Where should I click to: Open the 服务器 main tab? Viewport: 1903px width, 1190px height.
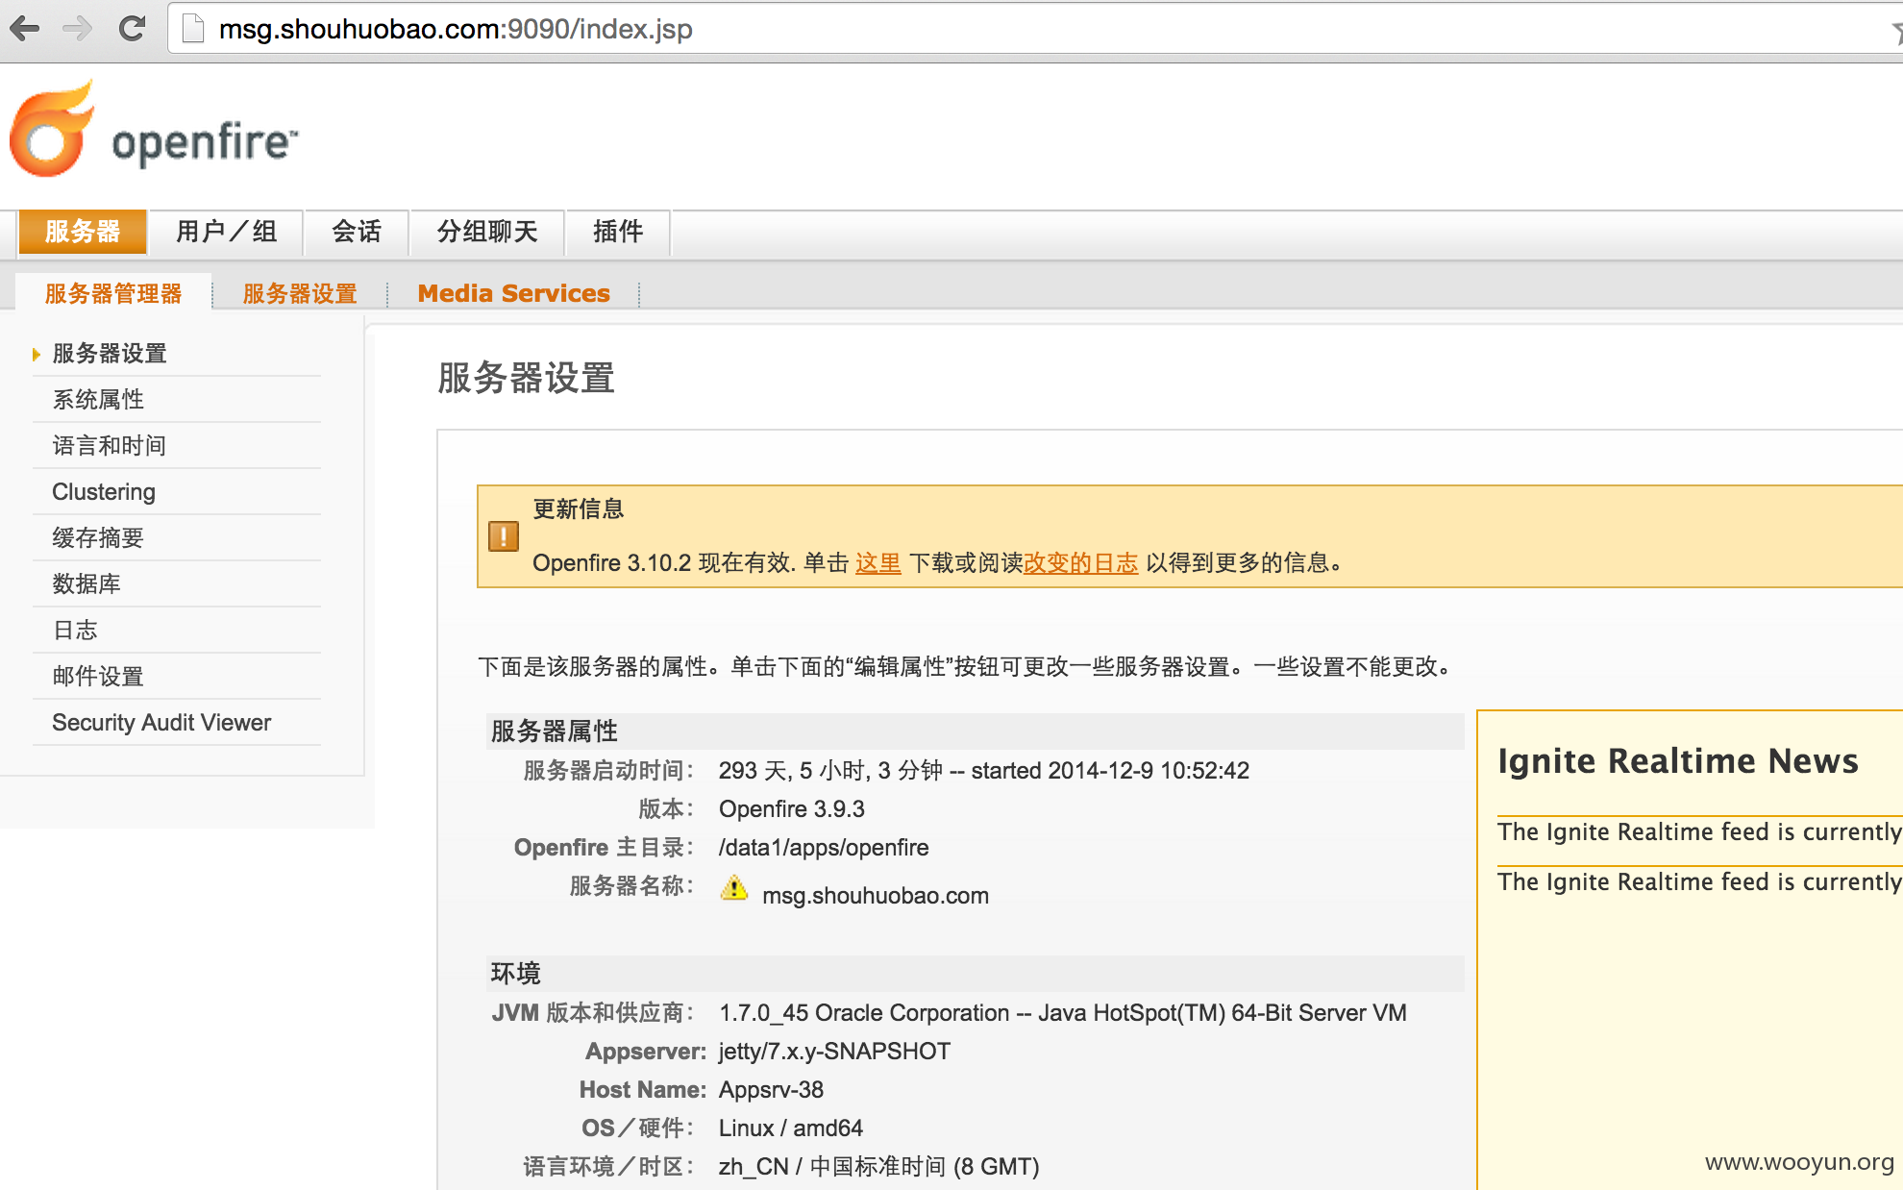[83, 232]
